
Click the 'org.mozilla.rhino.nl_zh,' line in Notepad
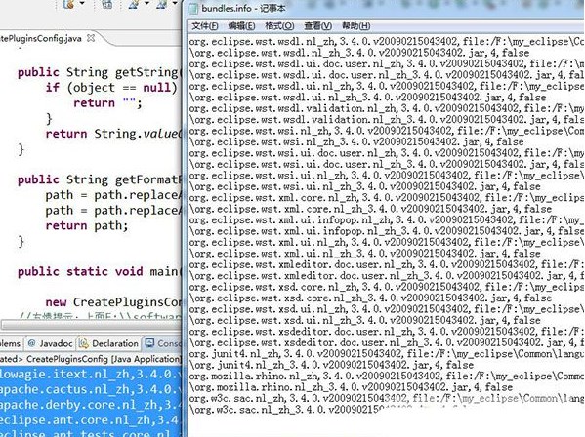386,376
